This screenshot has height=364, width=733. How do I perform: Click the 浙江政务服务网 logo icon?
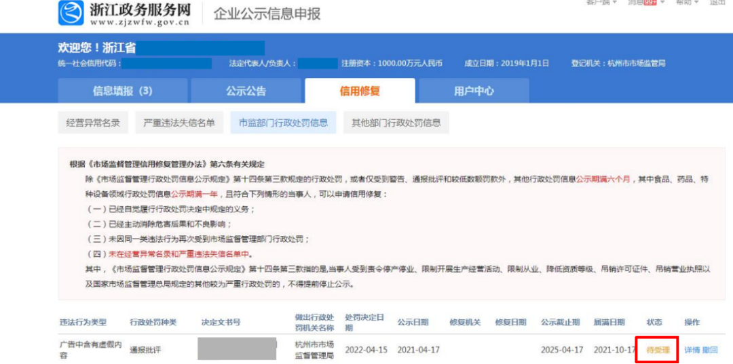coord(71,13)
